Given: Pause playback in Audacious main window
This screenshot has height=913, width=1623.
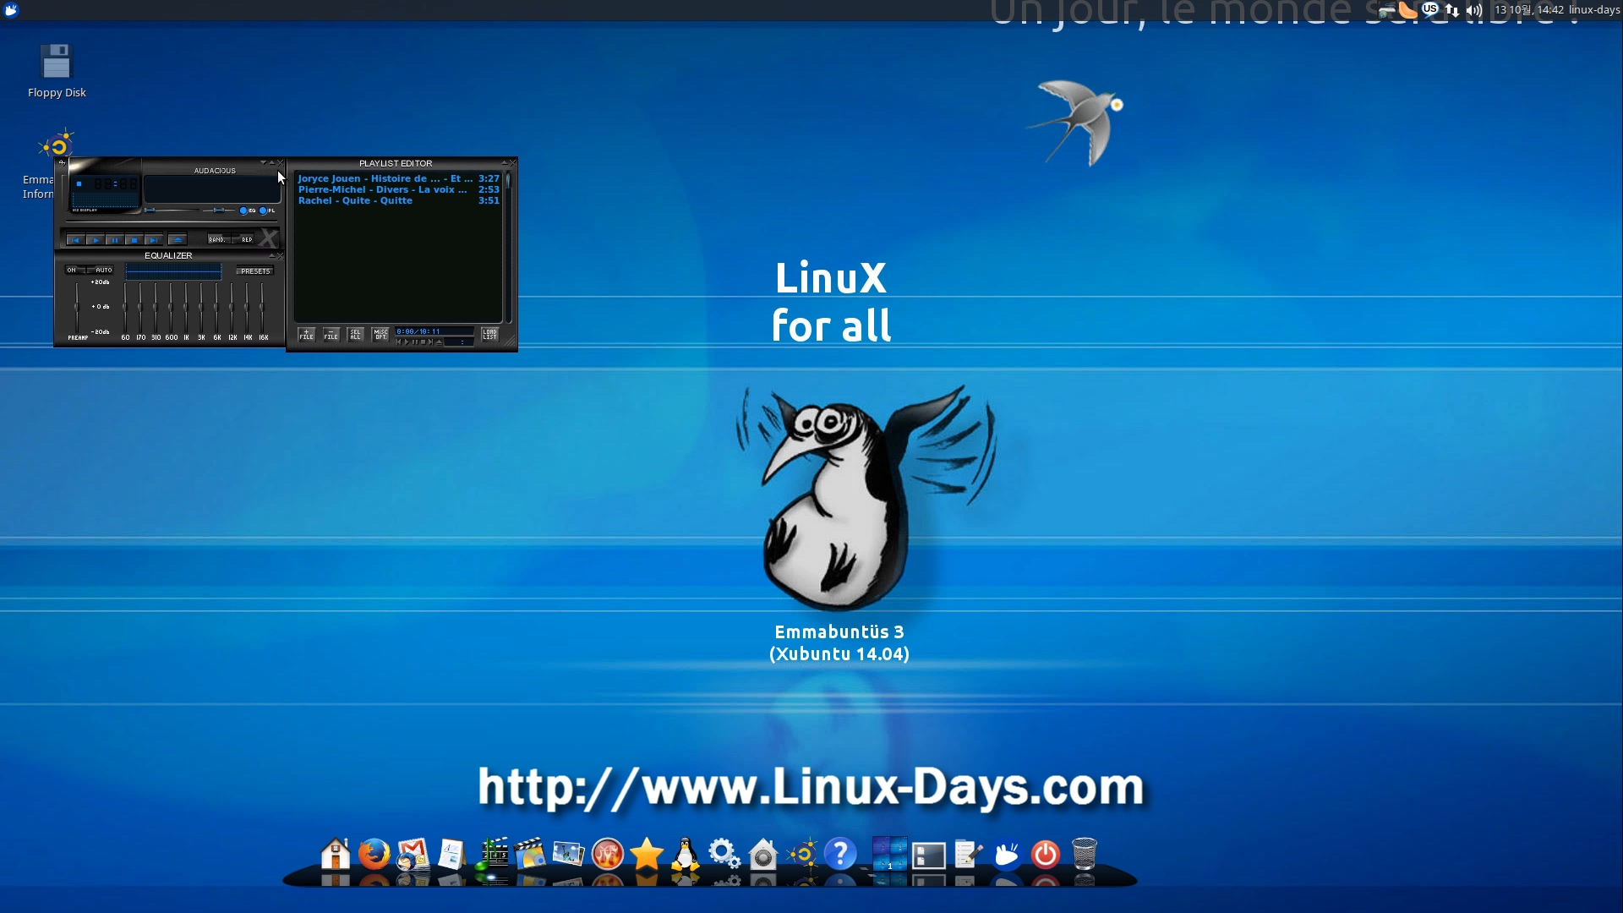Looking at the screenshot, I should point(115,240).
